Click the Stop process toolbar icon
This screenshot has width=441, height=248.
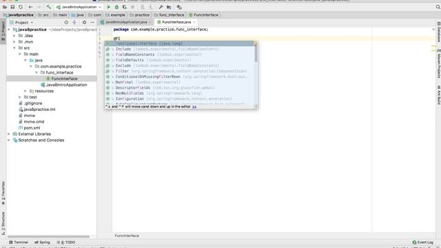pos(133,7)
